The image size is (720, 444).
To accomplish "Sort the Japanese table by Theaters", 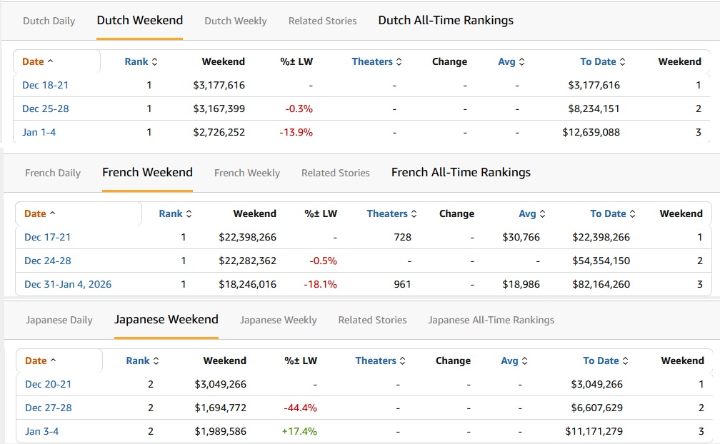I will tap(381, 361).
